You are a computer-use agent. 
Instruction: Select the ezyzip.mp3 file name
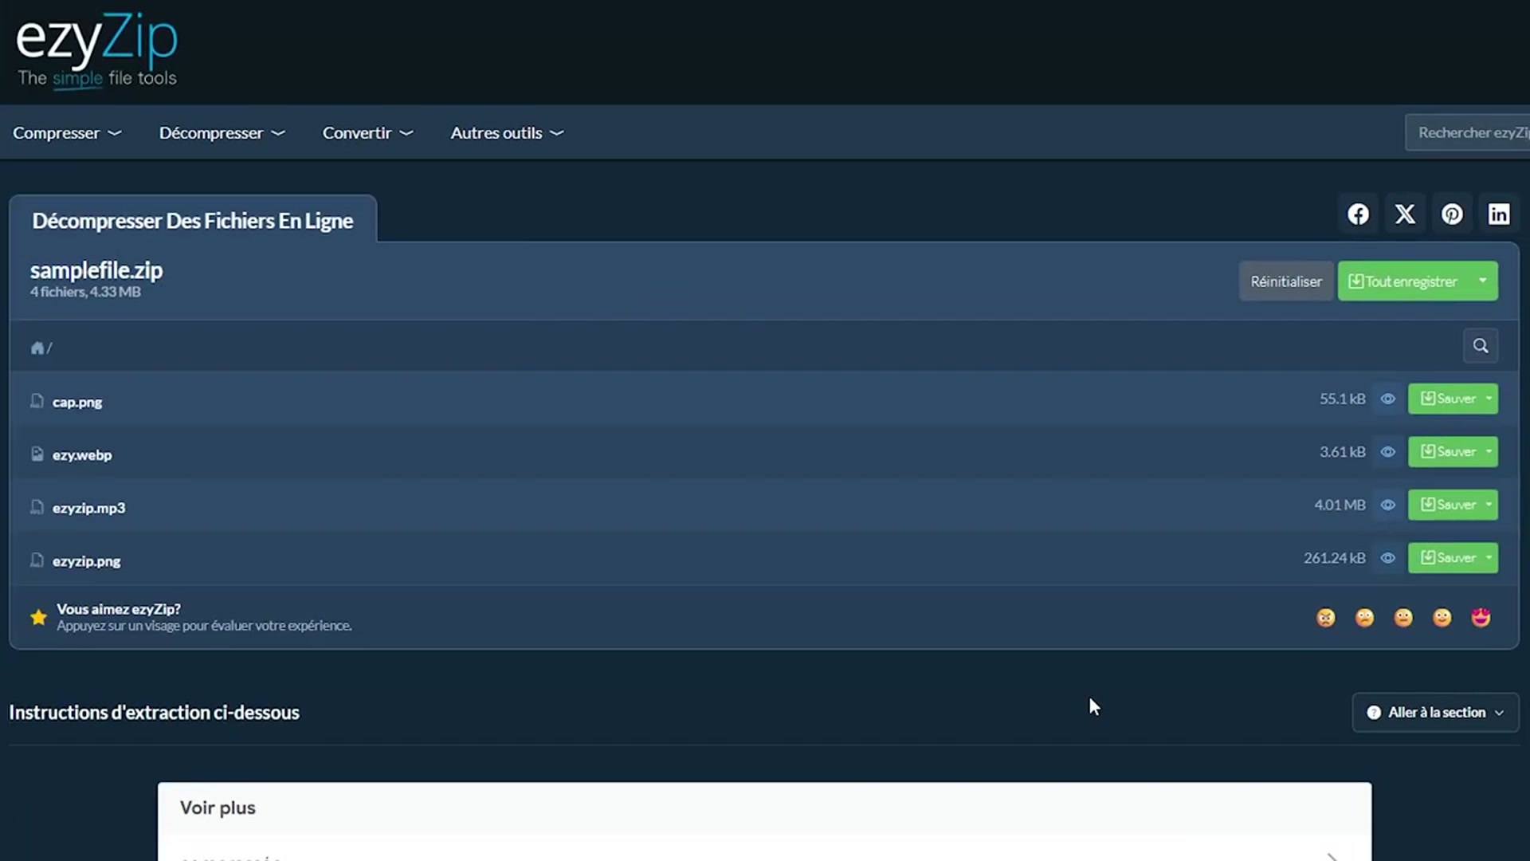[x=88, y=508]
